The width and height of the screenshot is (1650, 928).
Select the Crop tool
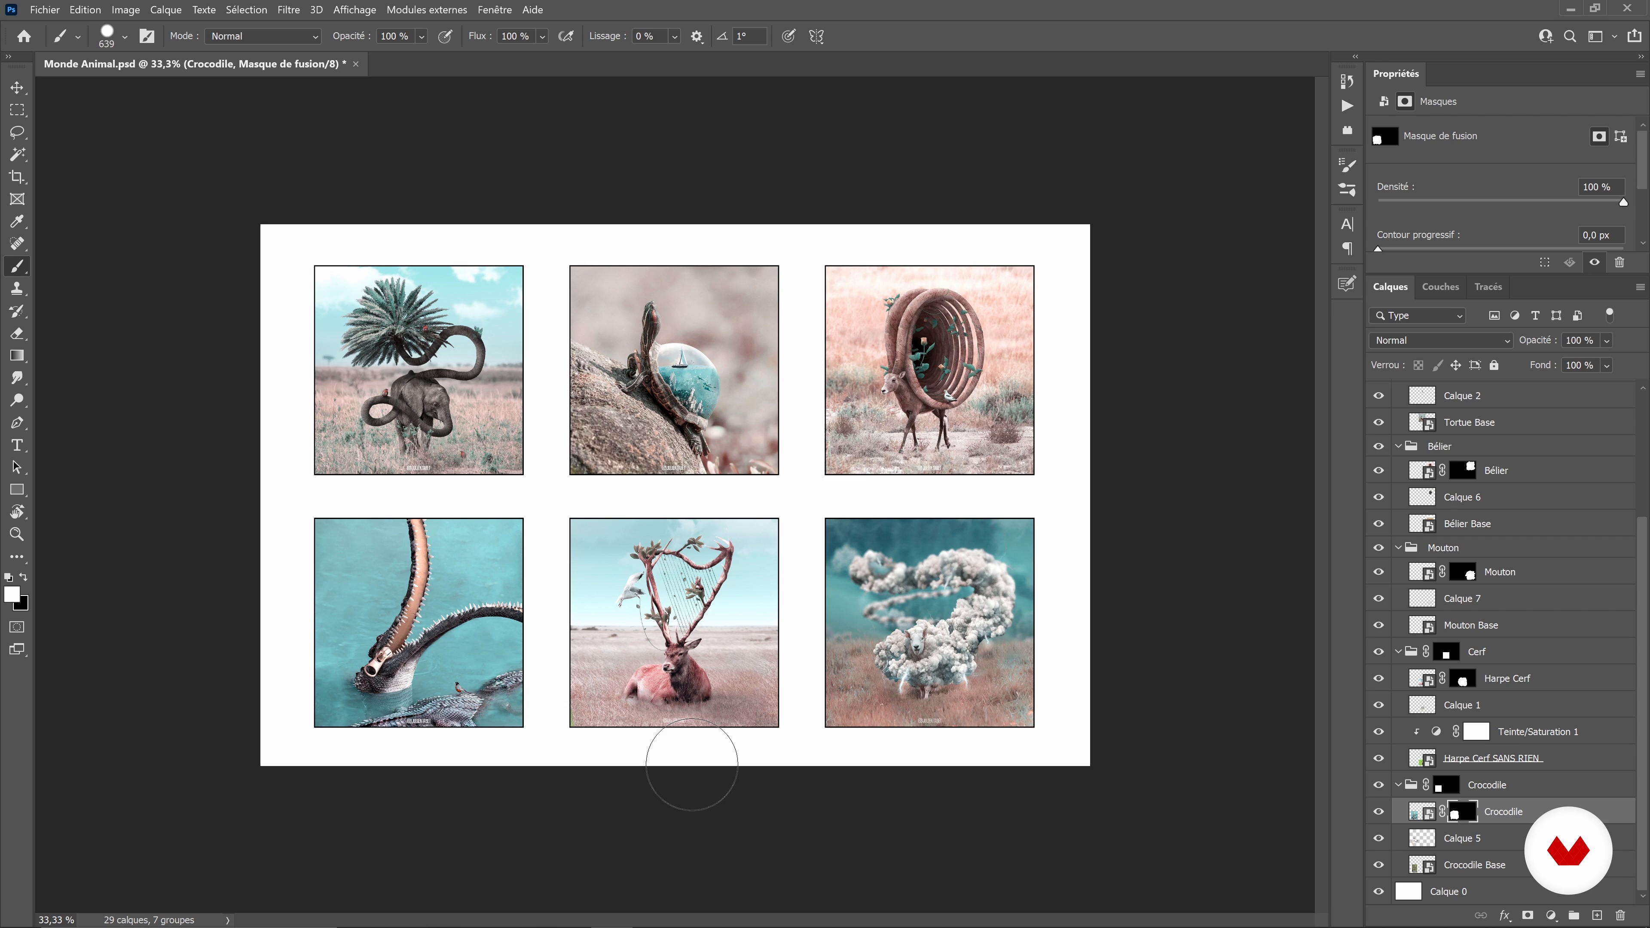[x=17, y=177]
